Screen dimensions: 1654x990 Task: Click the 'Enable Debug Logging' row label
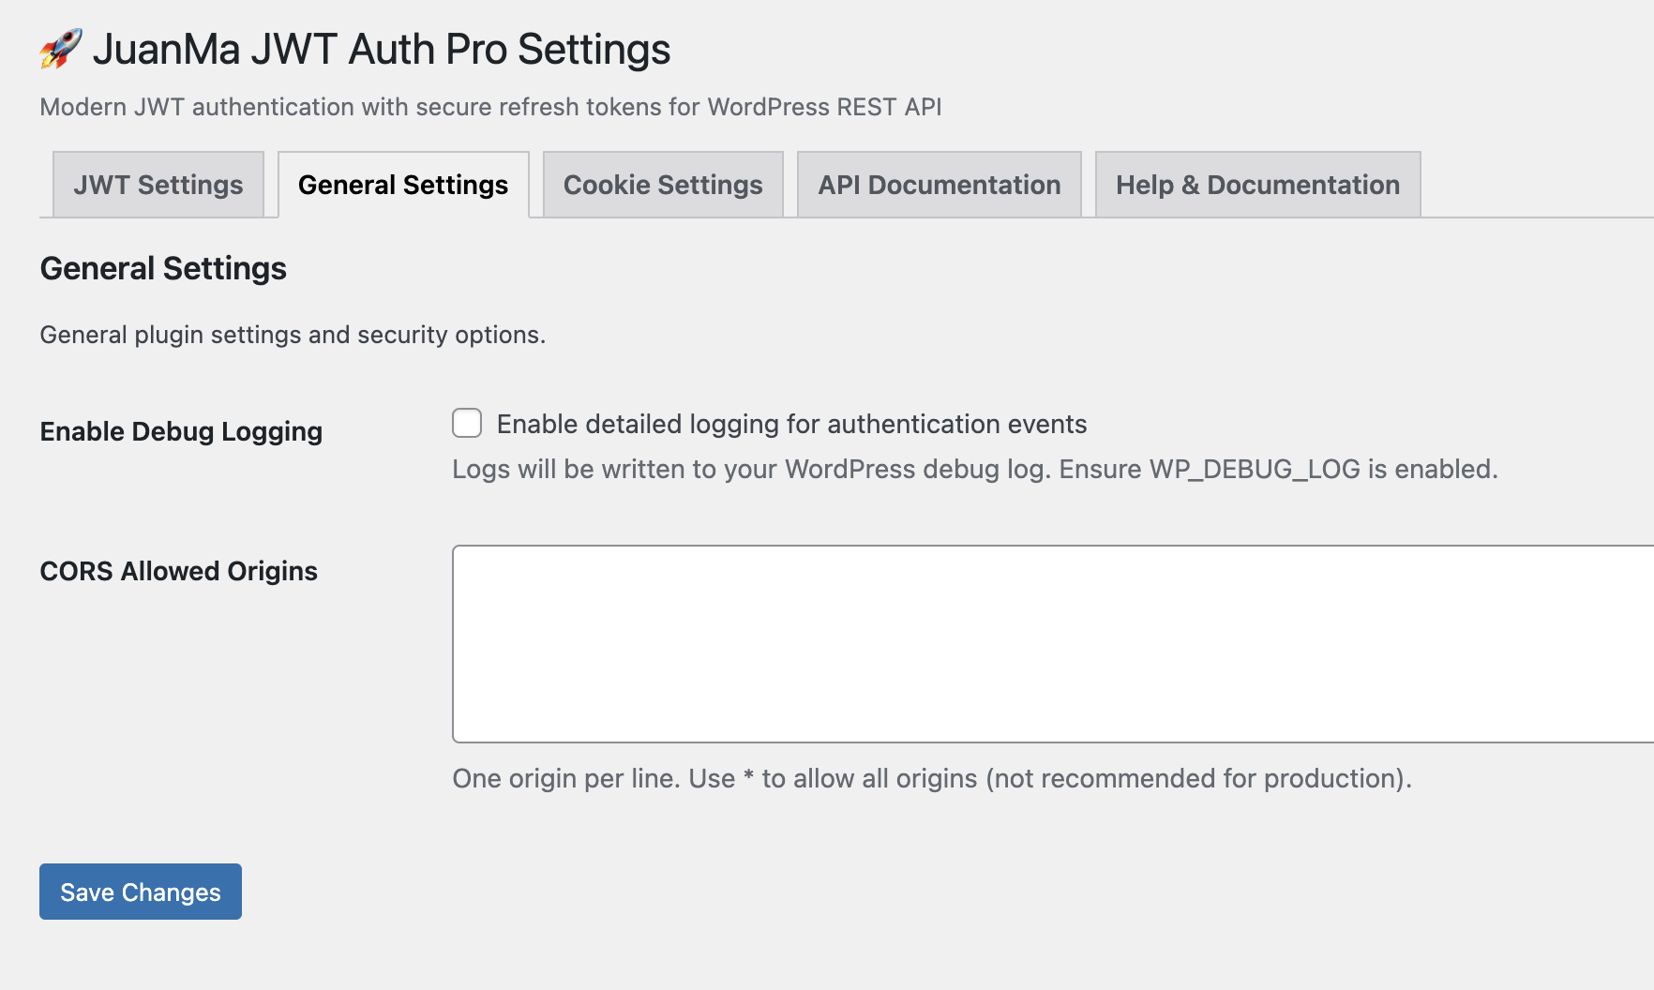[181, 431]
